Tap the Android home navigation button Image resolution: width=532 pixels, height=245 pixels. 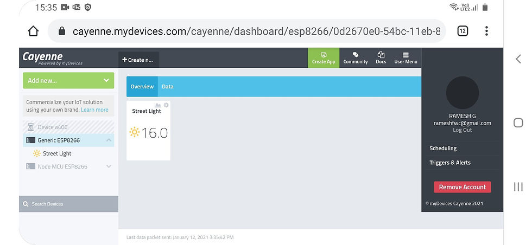(x=518, y=122)
